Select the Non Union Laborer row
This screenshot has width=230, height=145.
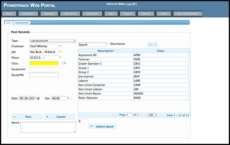pos(133,89)
